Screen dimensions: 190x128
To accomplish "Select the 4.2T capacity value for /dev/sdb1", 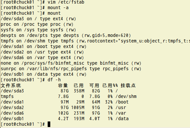I will coord(63,119).
